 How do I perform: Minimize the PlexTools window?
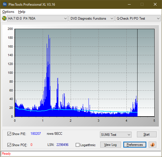click(129, 4)
